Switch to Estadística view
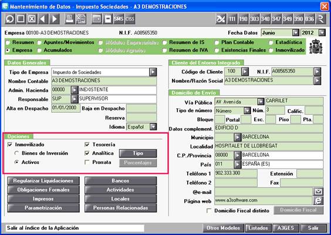 tap(271, 42)
